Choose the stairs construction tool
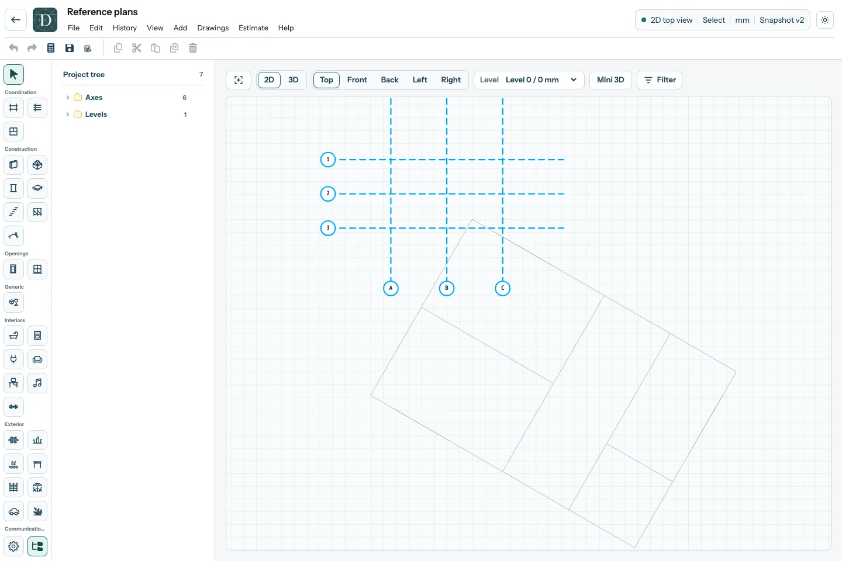 [13, 212]
